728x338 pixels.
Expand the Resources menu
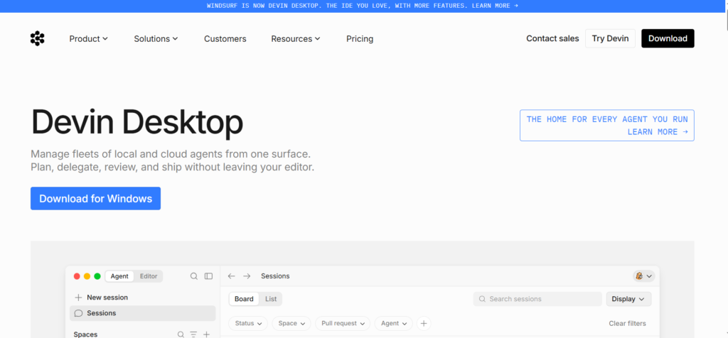[x=296, y=39]
